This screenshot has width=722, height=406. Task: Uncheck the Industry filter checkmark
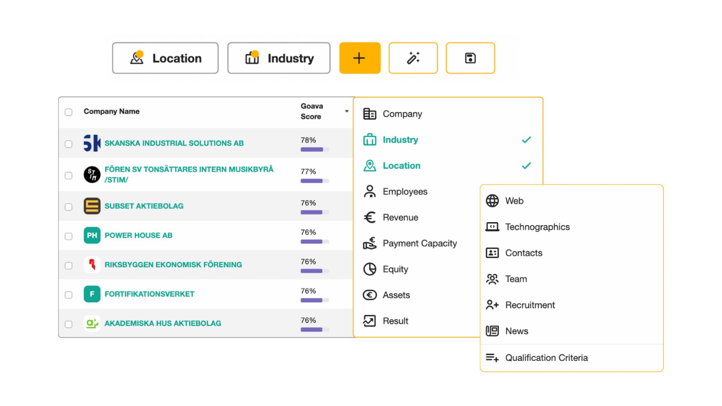coord(526,140)
